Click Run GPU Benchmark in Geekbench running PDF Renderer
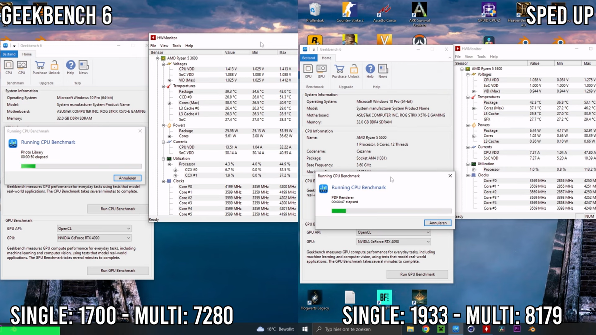Screen dimensions: 596x335 coord(417,274)
